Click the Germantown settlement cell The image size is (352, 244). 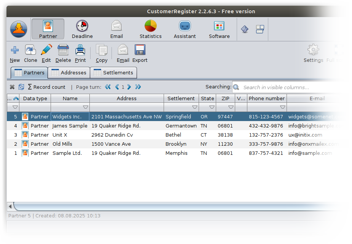181,126
